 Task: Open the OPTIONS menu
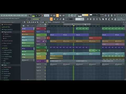point(18,16)
